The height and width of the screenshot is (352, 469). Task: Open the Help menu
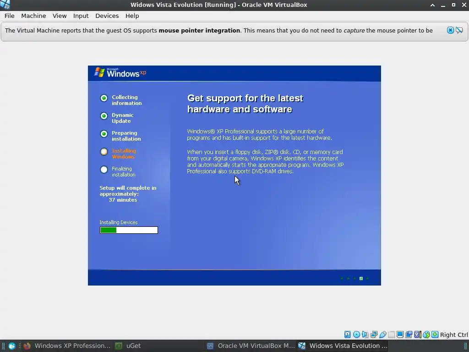point(132,16)
